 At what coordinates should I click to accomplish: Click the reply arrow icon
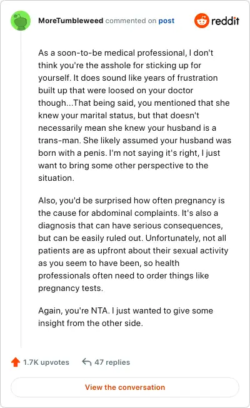coord(86,362)
